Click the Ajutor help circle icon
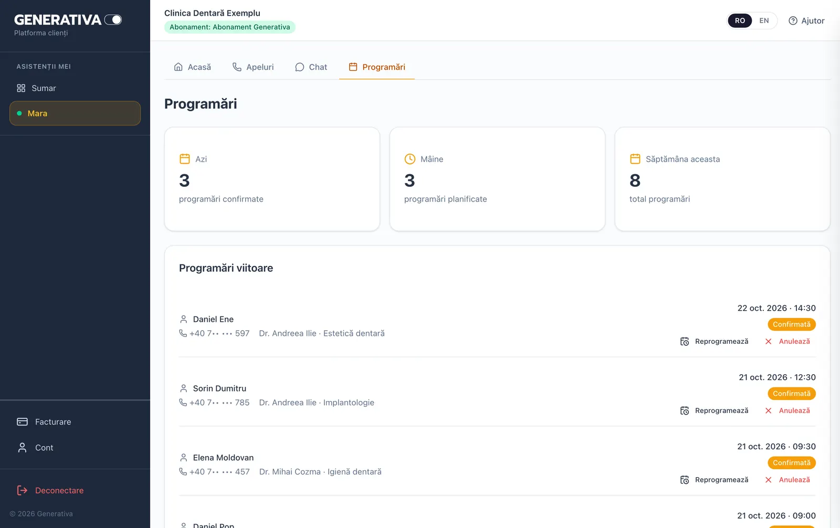Screen dimensions: 840x528 (x=793, y=20)
